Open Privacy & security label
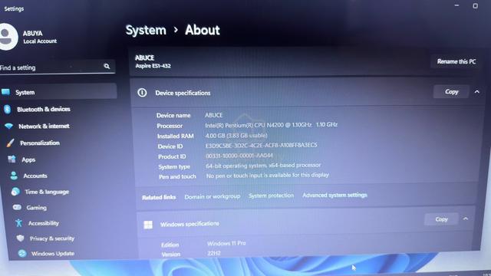The width and height of the screenshot is (491, 276). pyautogui.click(x=52, y=238)
